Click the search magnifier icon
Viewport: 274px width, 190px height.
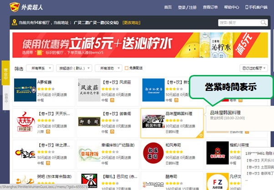(264, 23)
